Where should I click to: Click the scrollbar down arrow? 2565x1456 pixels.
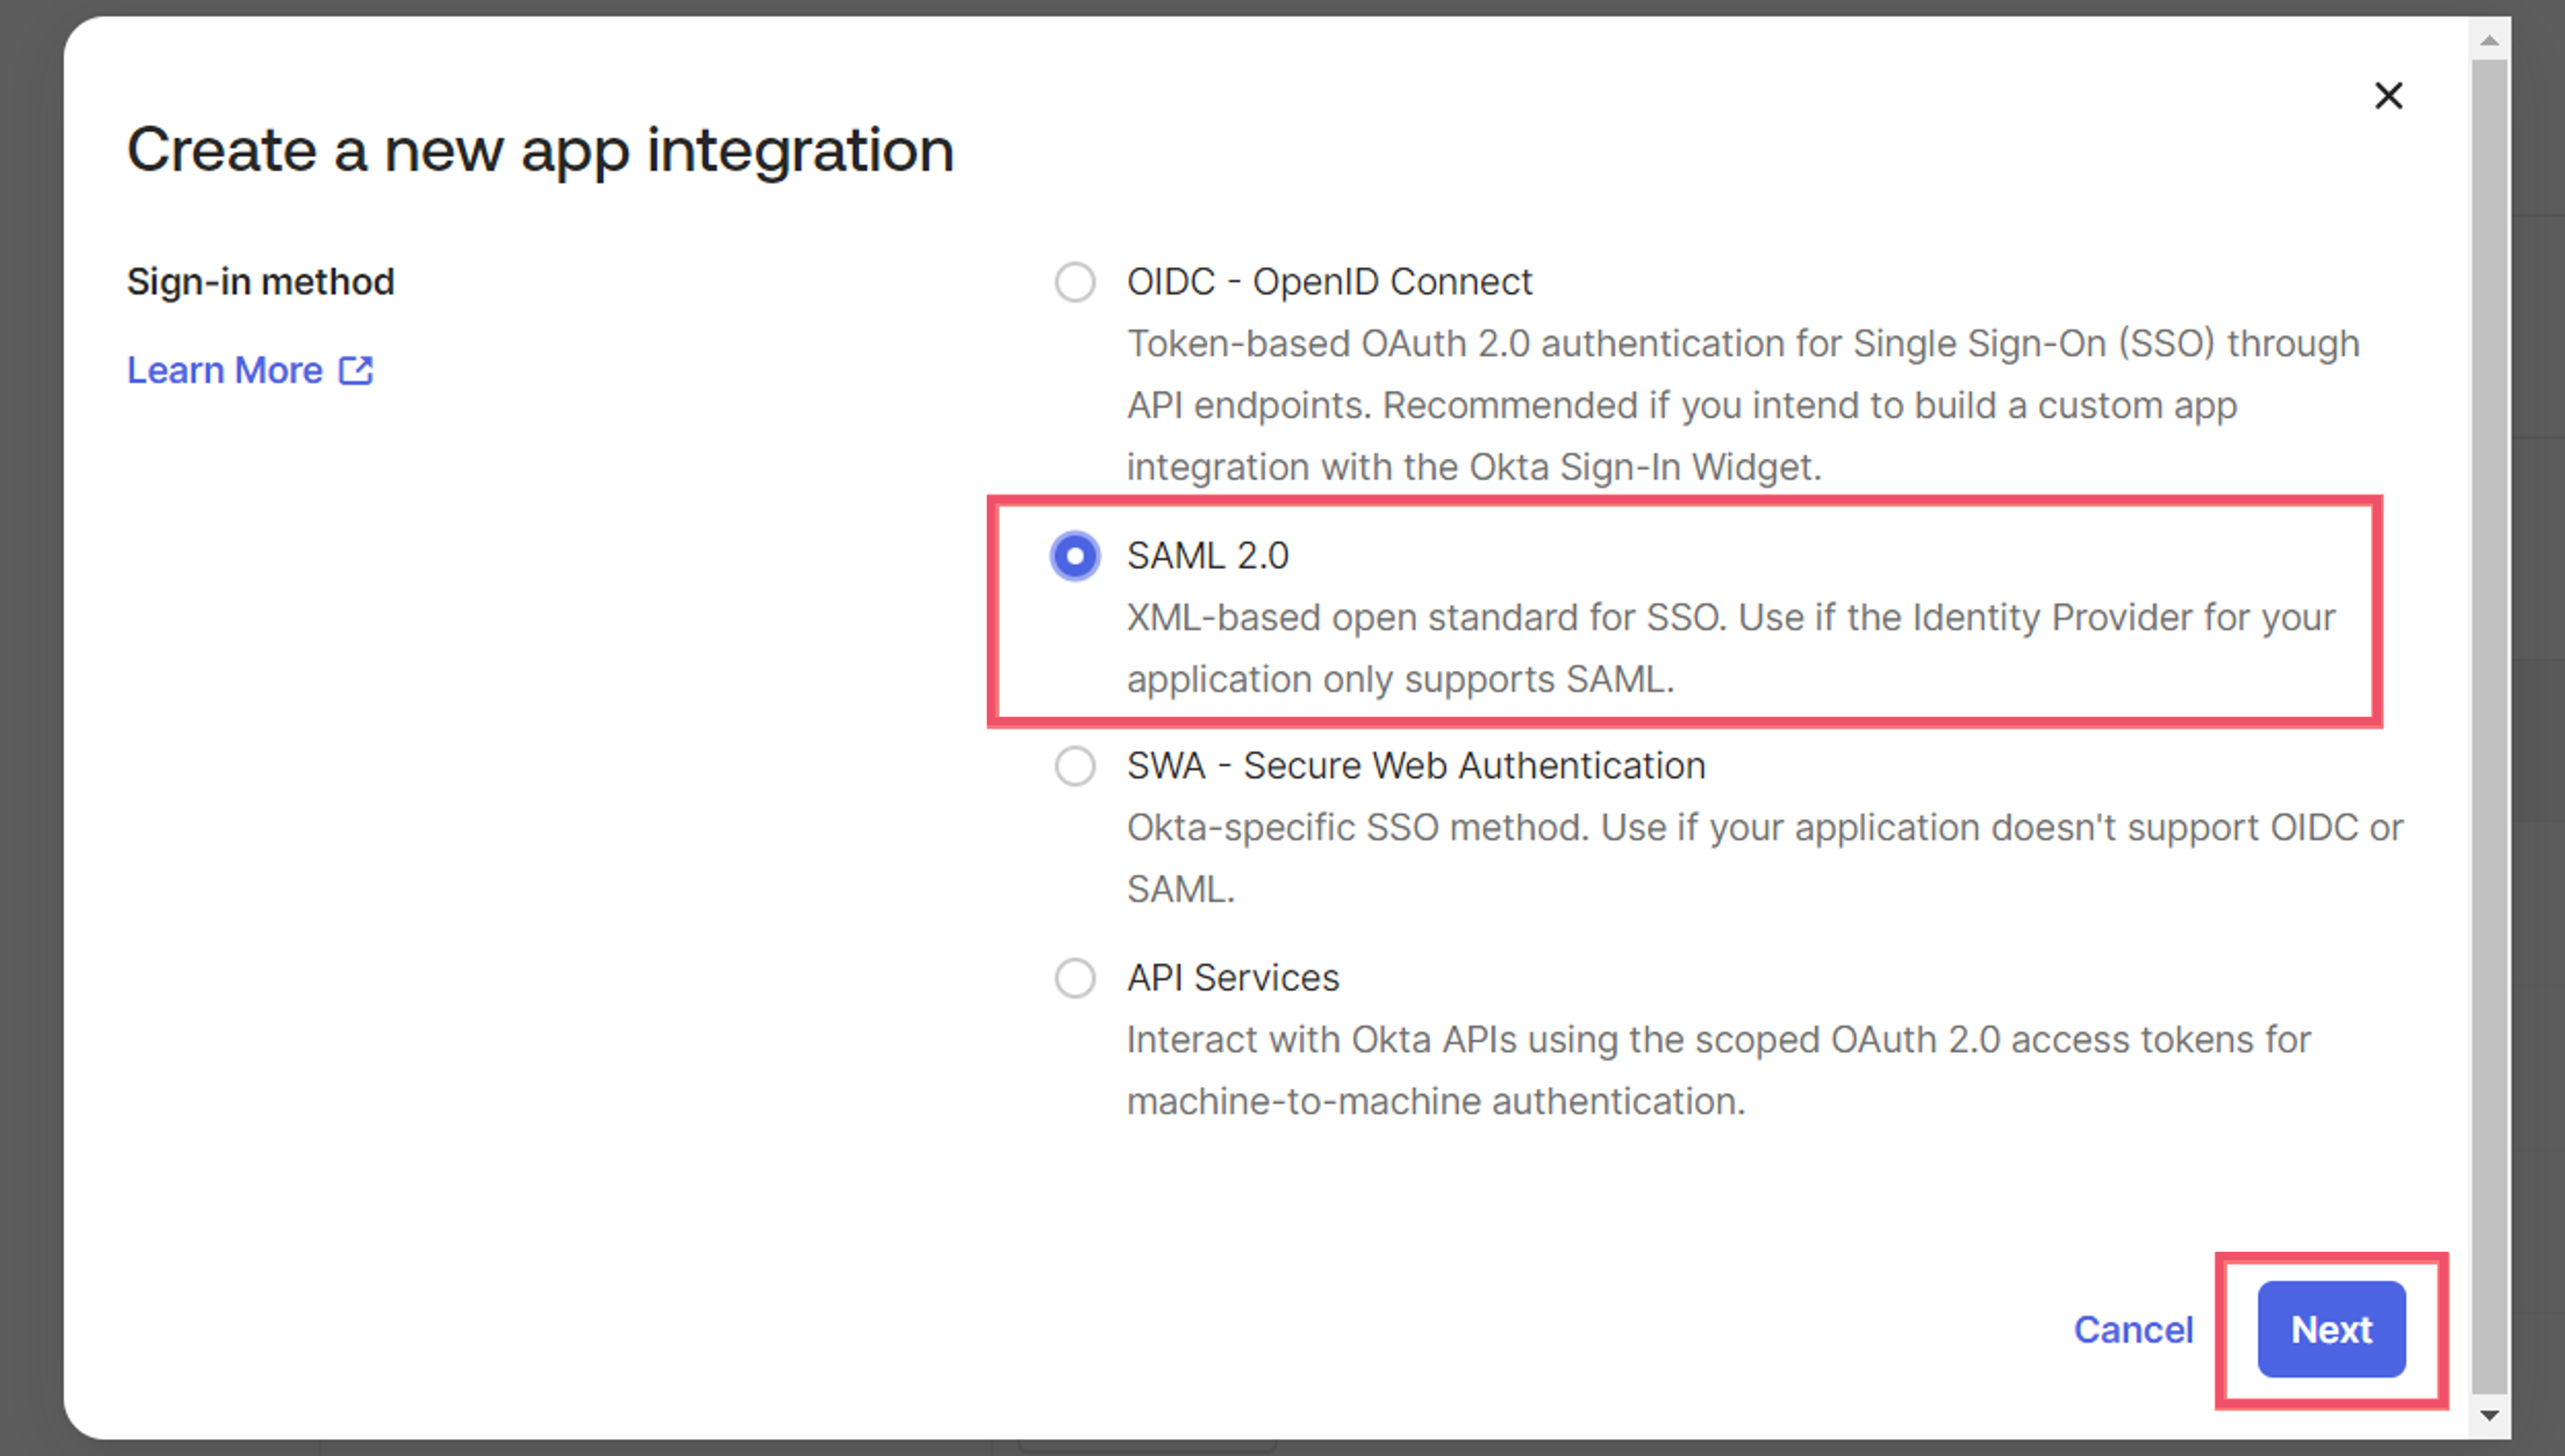tap(2489, 1415)
